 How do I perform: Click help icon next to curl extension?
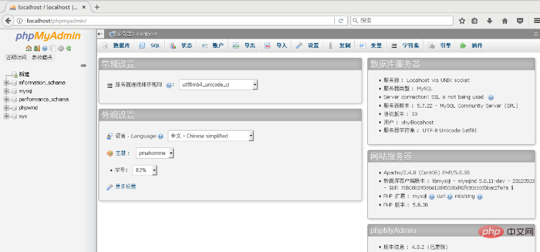pyautogui.click(x=450, y=197)
